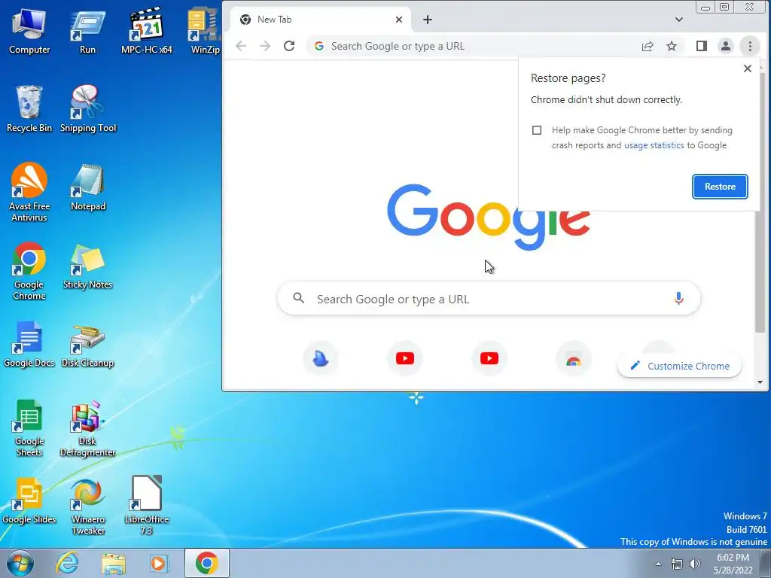Dismiss the Restore pages popup with X
Image resolution: width=771 pixels, height=578 pixels.
point(748,68)
